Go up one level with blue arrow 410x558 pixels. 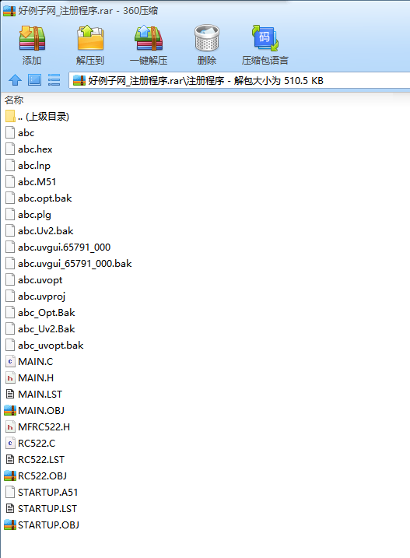[x=15, y=80]
